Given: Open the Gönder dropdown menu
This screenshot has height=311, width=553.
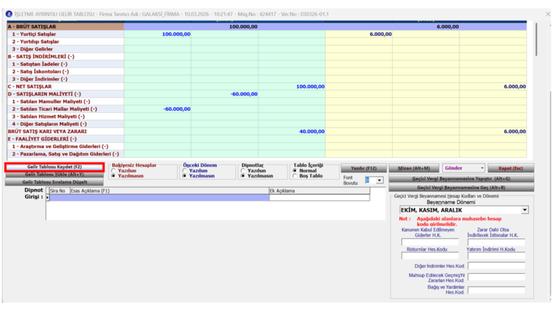Looking at the screenshot, I should tap(482, 168).
